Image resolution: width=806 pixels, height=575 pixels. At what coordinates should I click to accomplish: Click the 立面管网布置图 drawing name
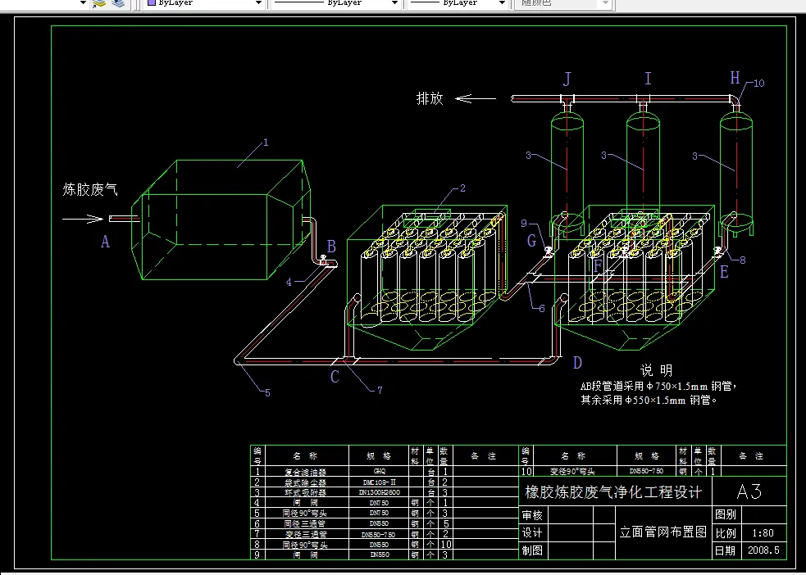(663, 532)
